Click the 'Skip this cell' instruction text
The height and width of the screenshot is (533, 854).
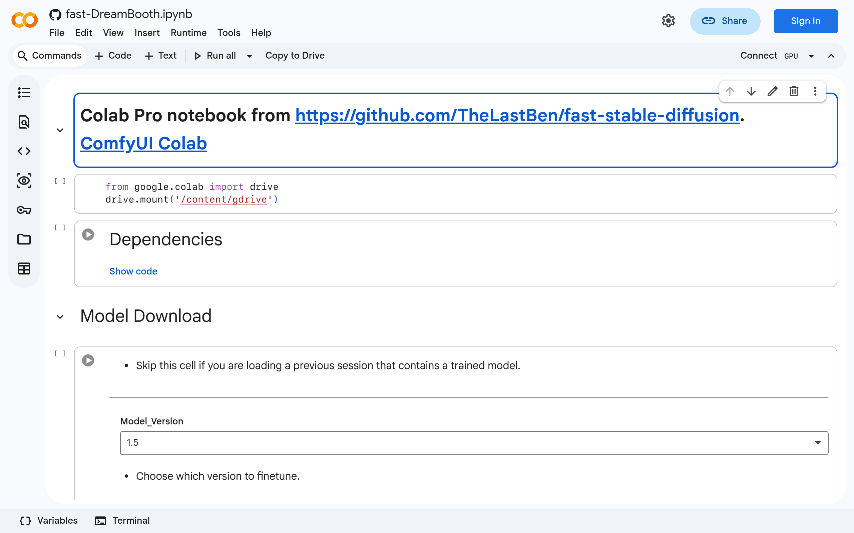click(328, 365)
